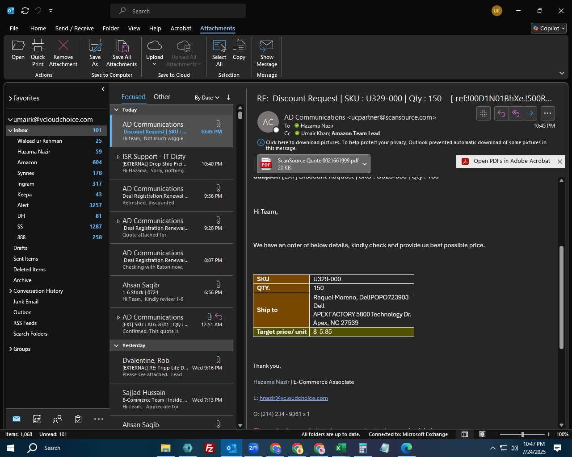Open the People contacts icon
The image size is (572, 457).
(58, 419)
